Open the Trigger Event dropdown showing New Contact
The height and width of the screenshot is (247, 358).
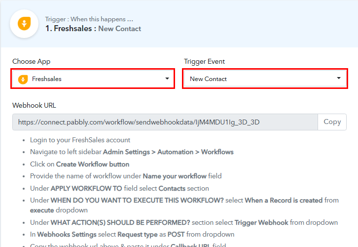265,79
